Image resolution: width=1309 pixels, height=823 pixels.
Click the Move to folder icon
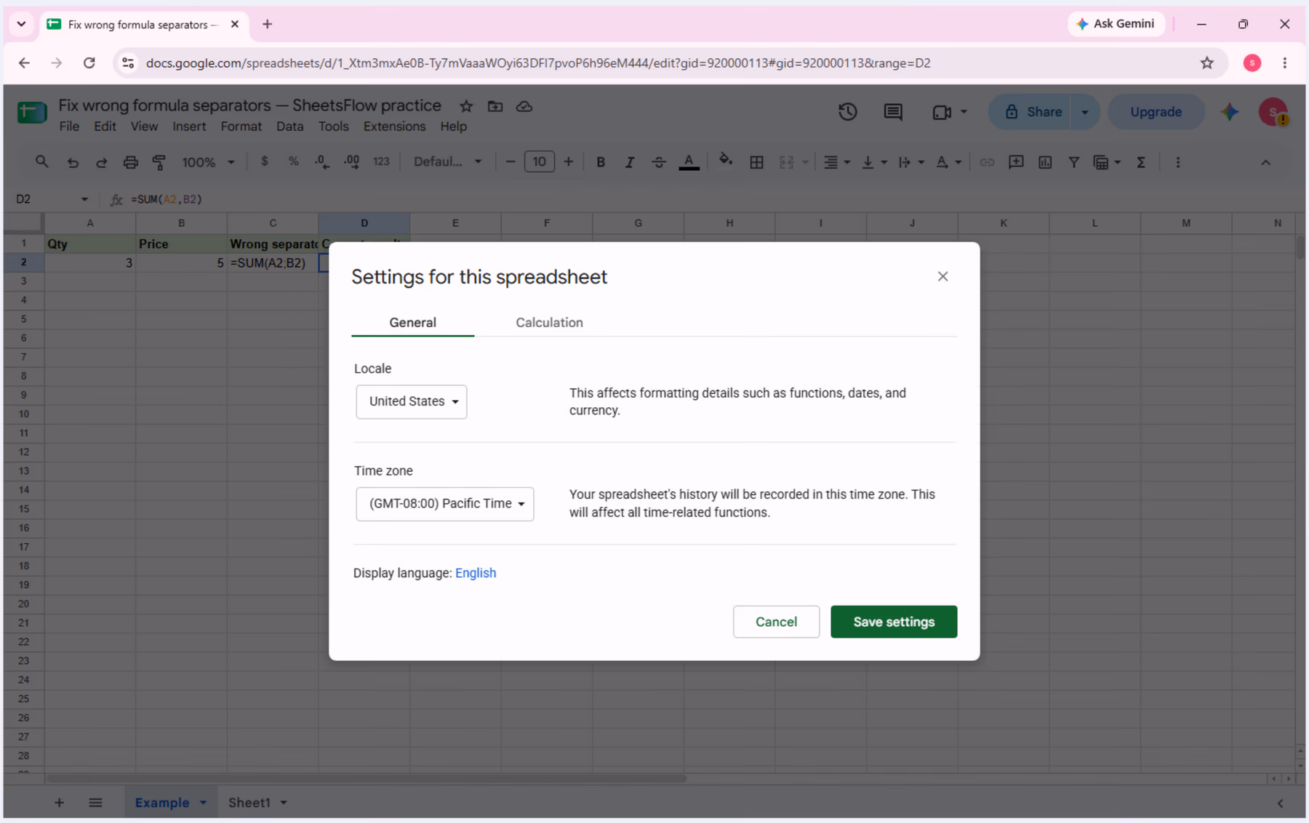coord(495,106)
